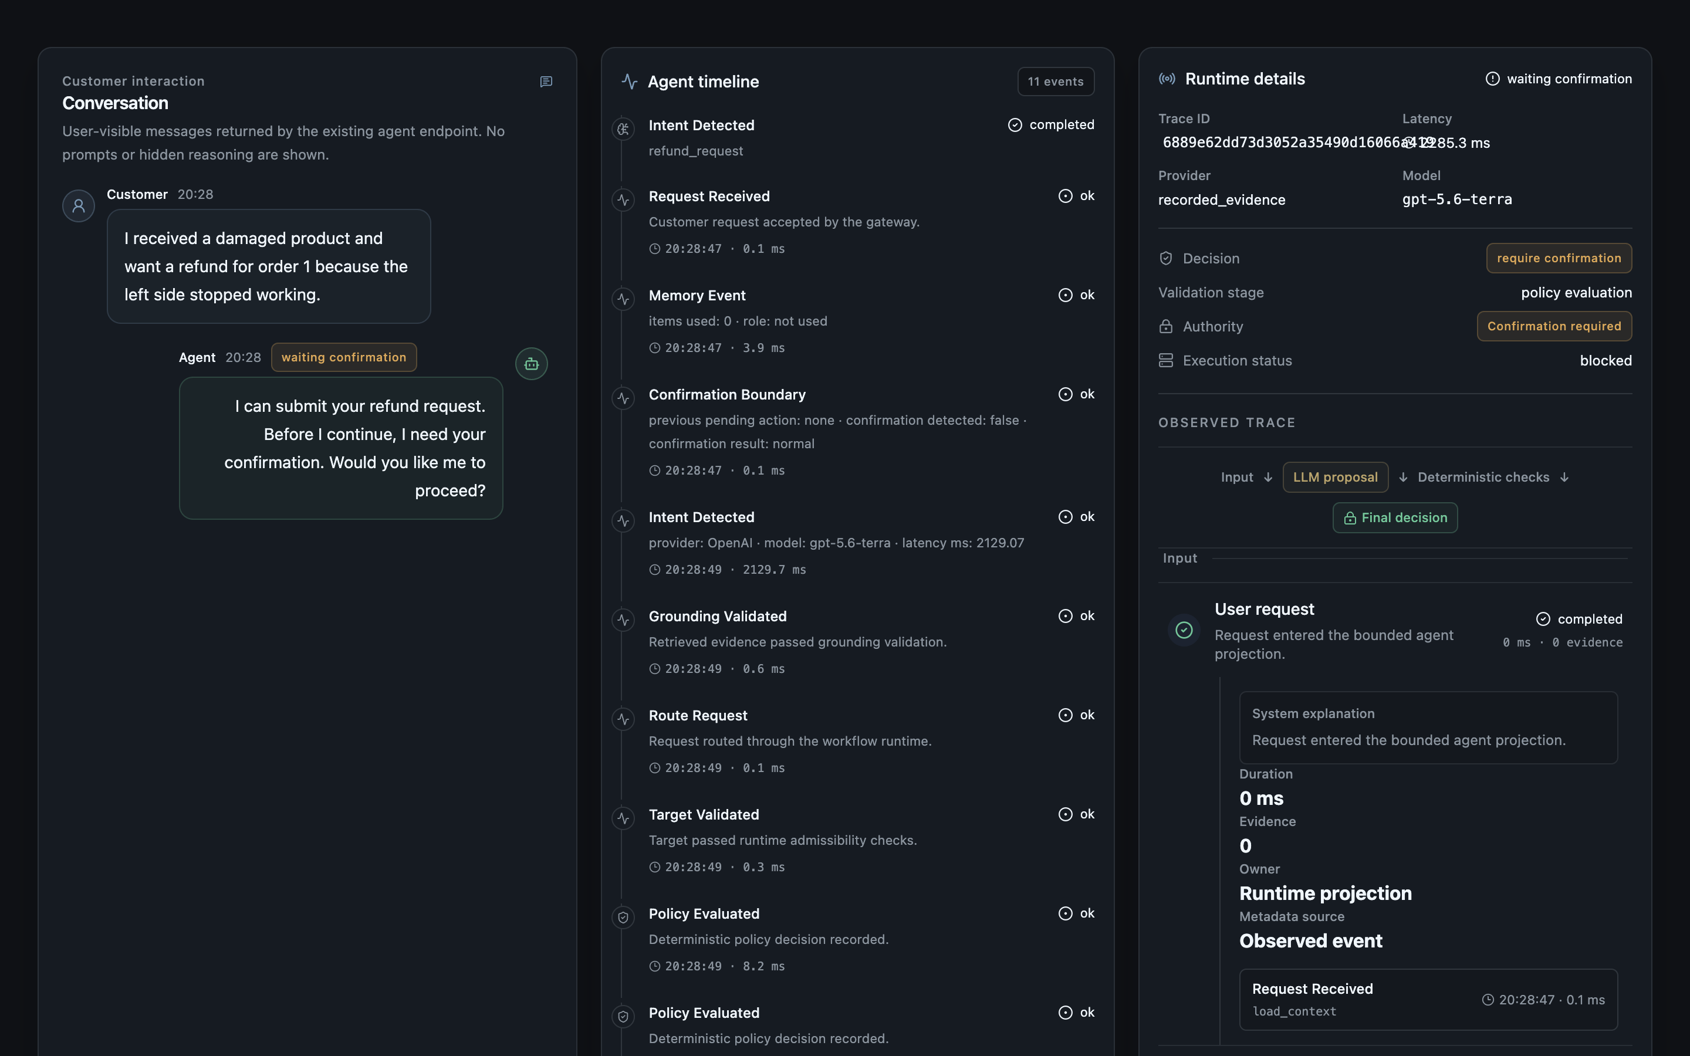Click the Confirmation Boundary event title
This screenshot has width=1690, height=1056.
[727, 395]
